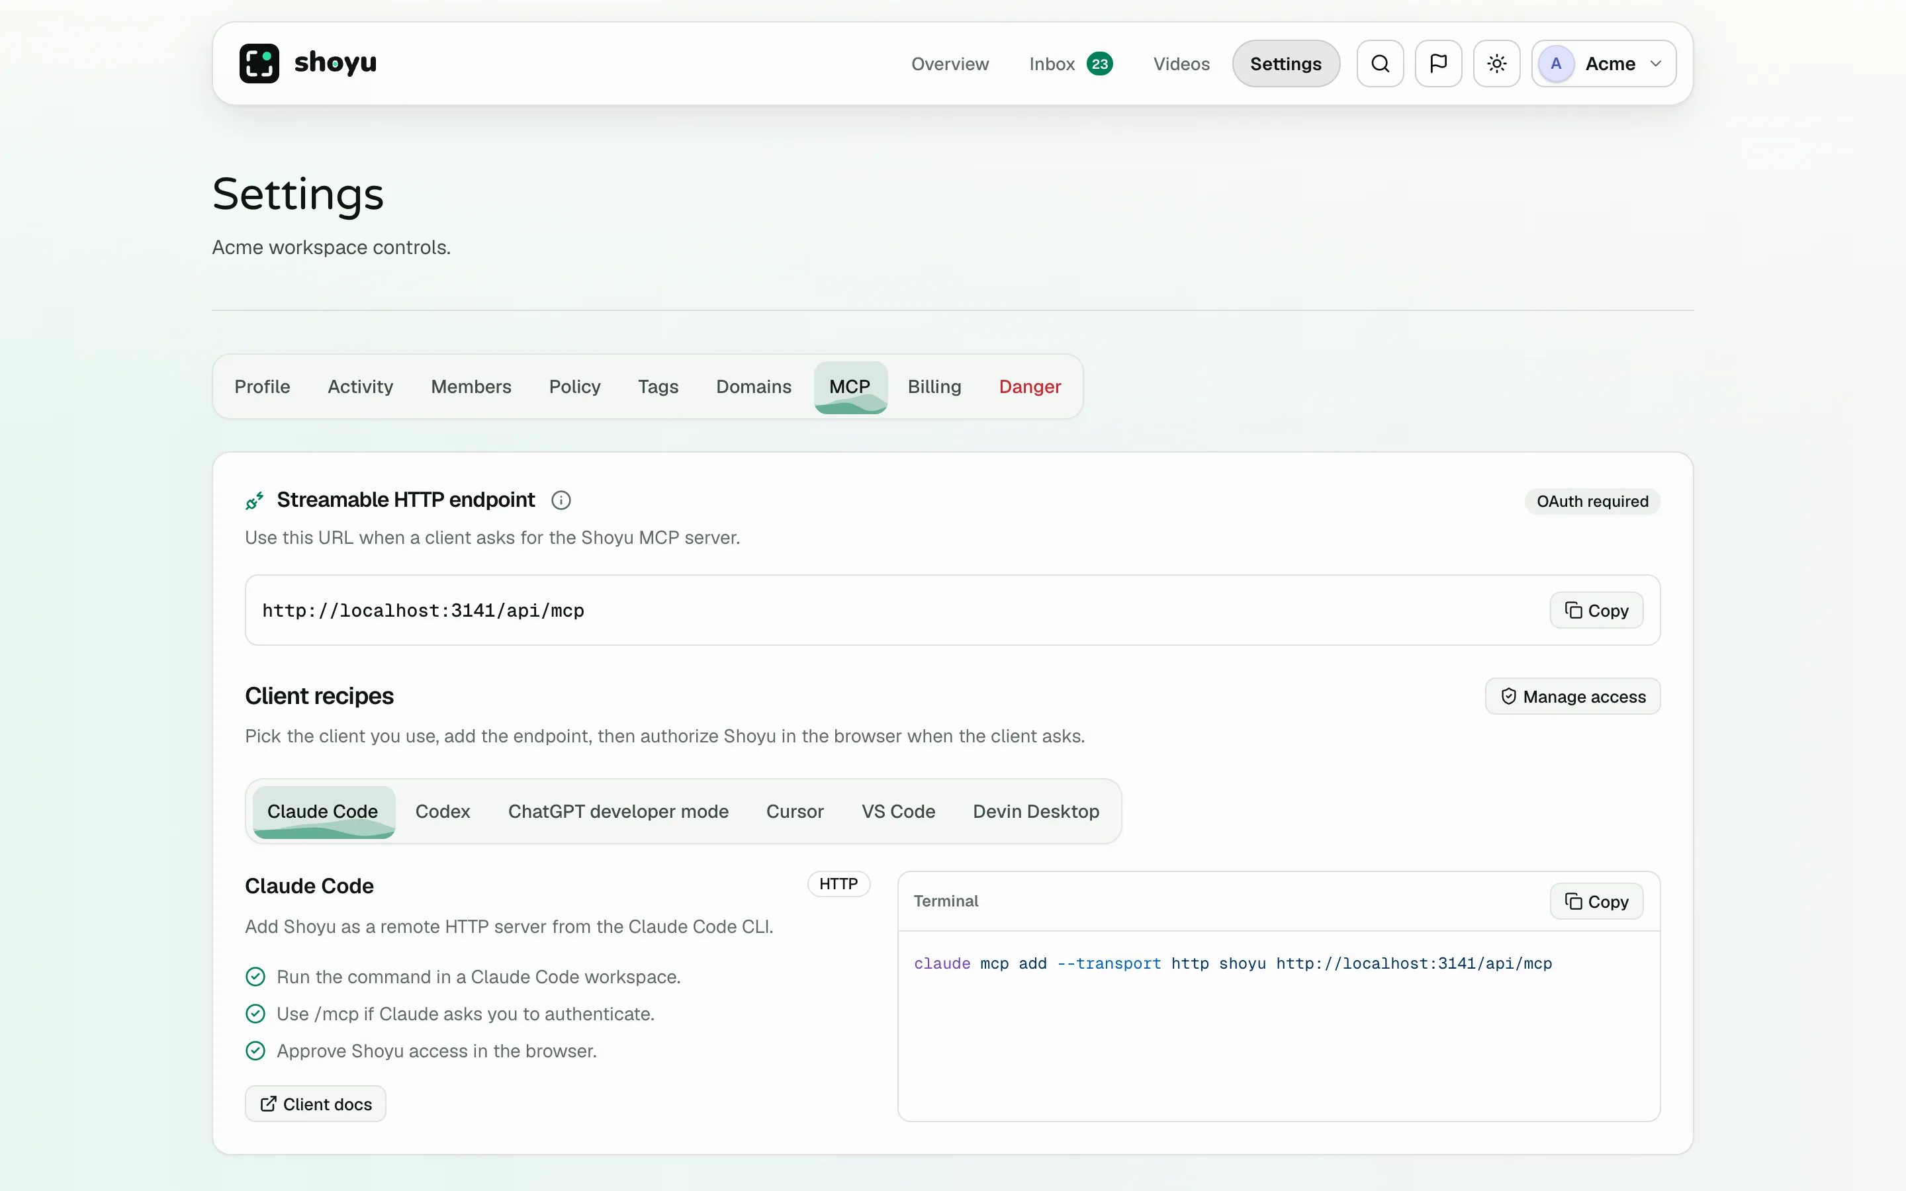Image resolution: width=1906 pixels, height=1191 pixels.
Task: Click the flag icon in header
Action: tap(1438, 63)
